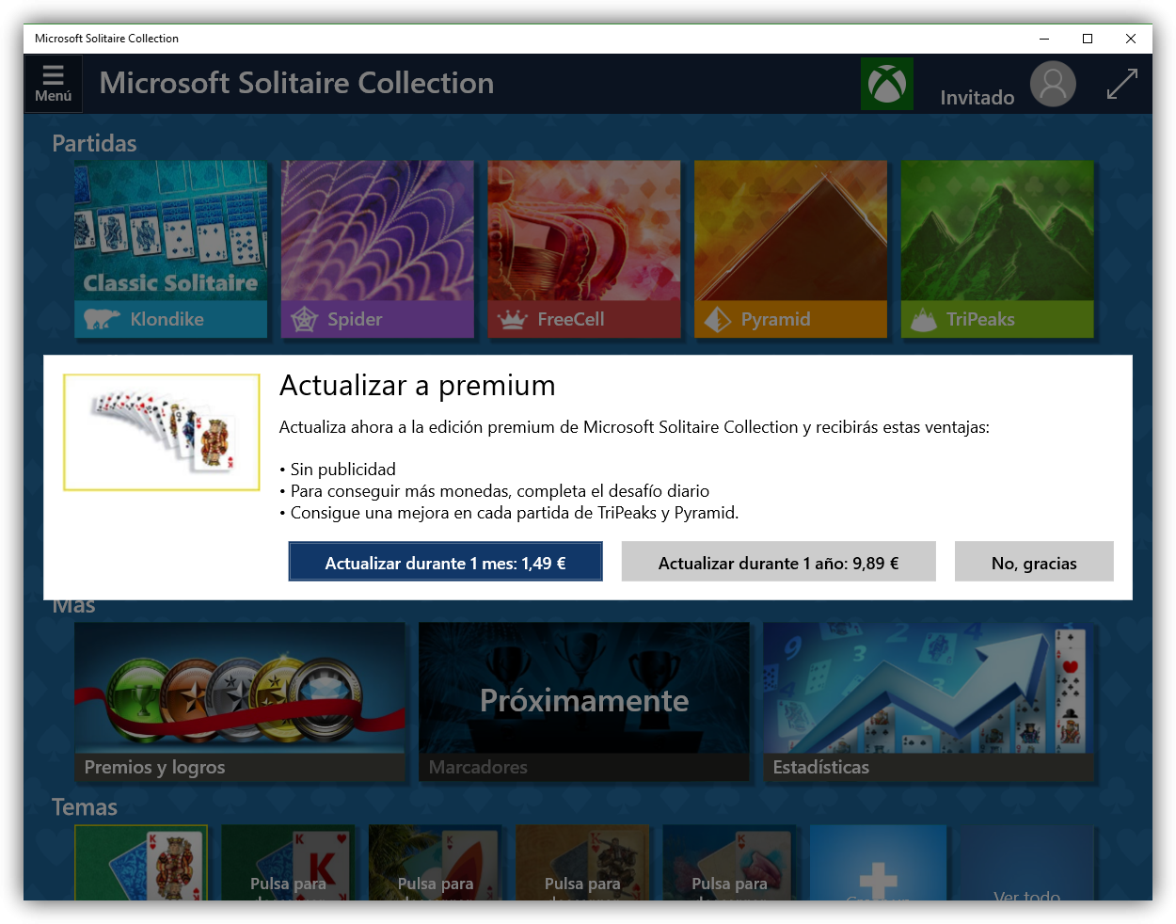This screenshot has width=1176, height=924.
Task: Open Premios y logros tile
Action: 240,702
